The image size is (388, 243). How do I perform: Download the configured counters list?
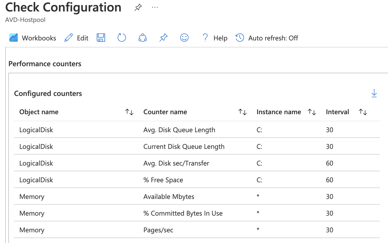(374, 93)
